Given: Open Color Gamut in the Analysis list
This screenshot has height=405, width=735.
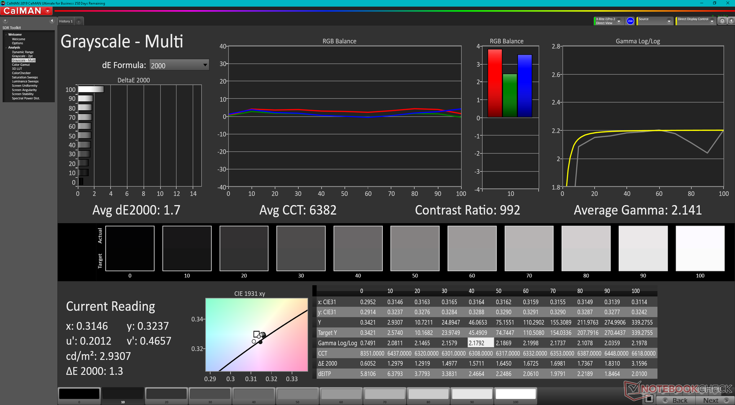Looking at the screenshot, I should click(x=21, y=65).
